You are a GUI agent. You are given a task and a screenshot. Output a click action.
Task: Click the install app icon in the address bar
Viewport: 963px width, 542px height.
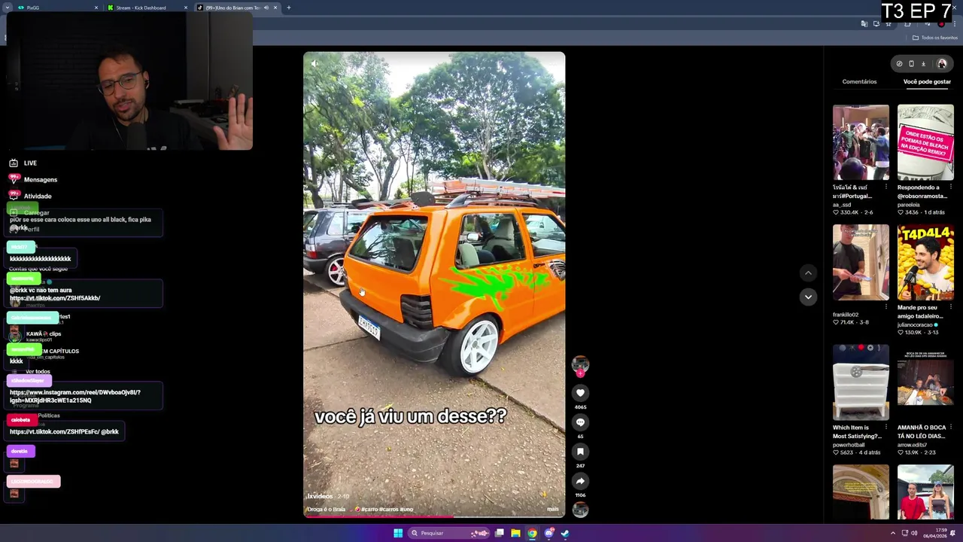tap(876, 24)
